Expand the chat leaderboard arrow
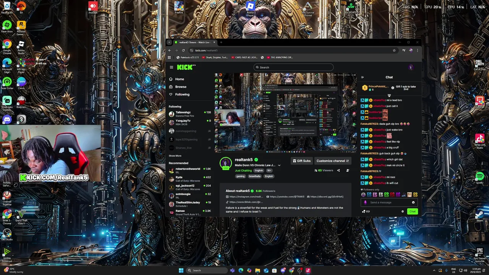Viewport: 489px width, 275px height. point(389,95)
